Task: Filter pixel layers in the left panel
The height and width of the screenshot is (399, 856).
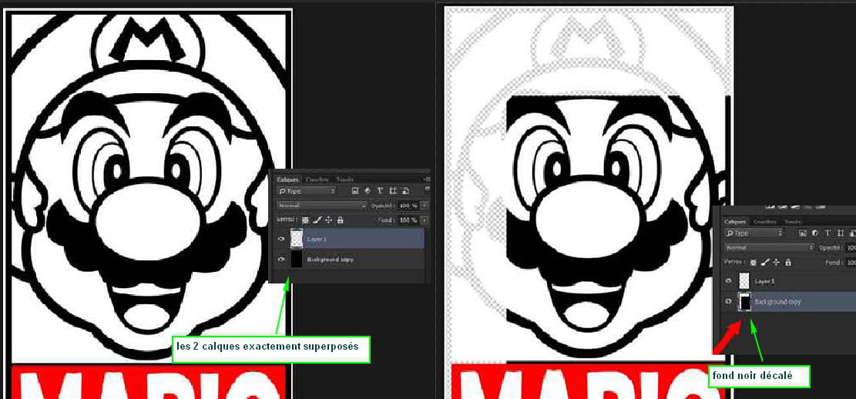Action: point(355,191)
